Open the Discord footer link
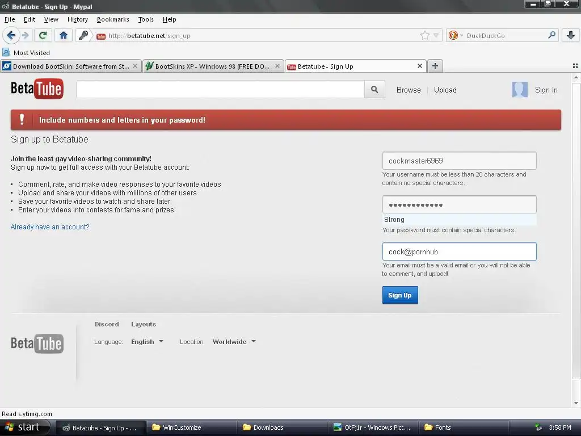 point(107,324)
